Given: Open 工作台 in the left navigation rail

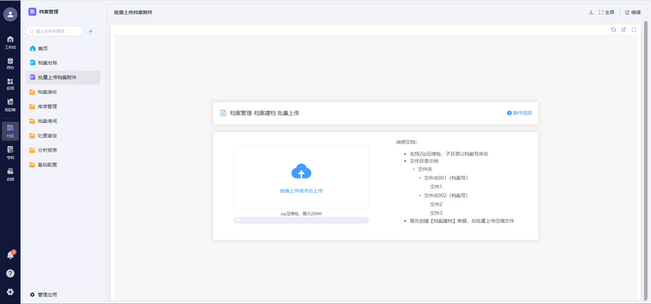Looking at the screenshot, I should pyautogui.click(x=10, y=42).
